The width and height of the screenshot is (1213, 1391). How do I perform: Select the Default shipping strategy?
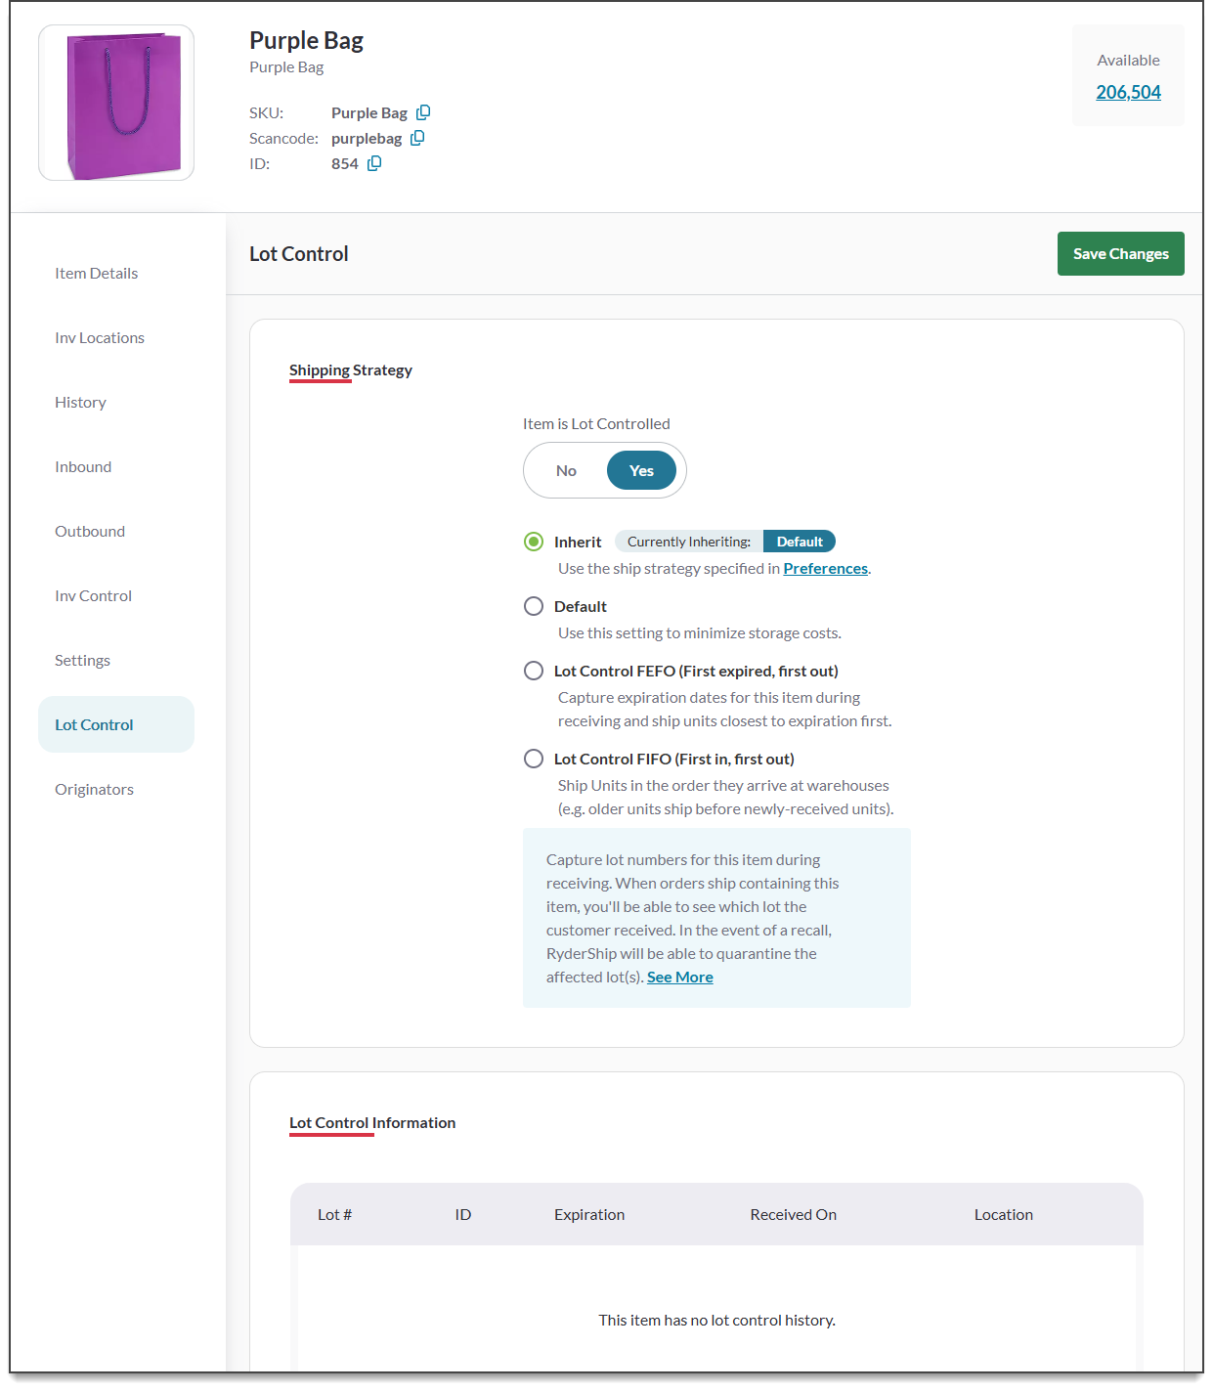click(534, 605)
